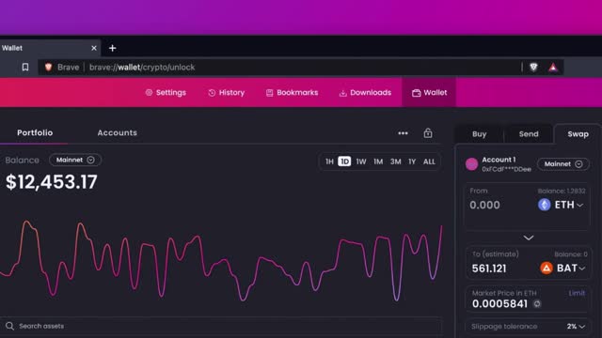This screenshot has width=602, height=338.
Task: Select the 1Y chart range
Action: [412, 161]
